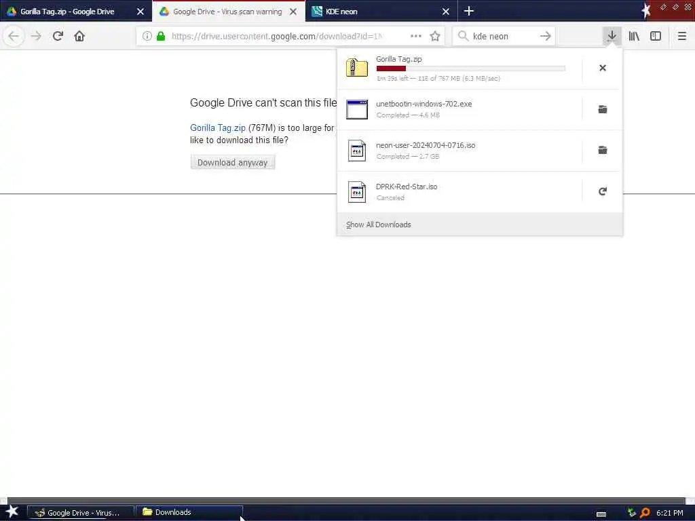The width and height of the screenshot is (695, 521).
Task: Click the unetbootin exe file icon
Action: 357,109
